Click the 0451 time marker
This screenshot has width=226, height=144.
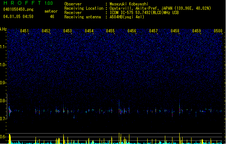pos(24,31)
